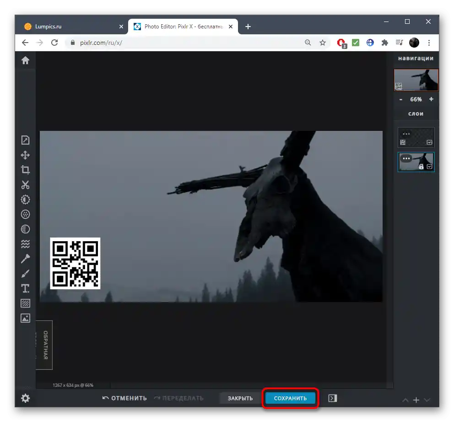Increase zoom with the plus button
The width and height of the screenshot is (454, 422).
coord(431,99)
